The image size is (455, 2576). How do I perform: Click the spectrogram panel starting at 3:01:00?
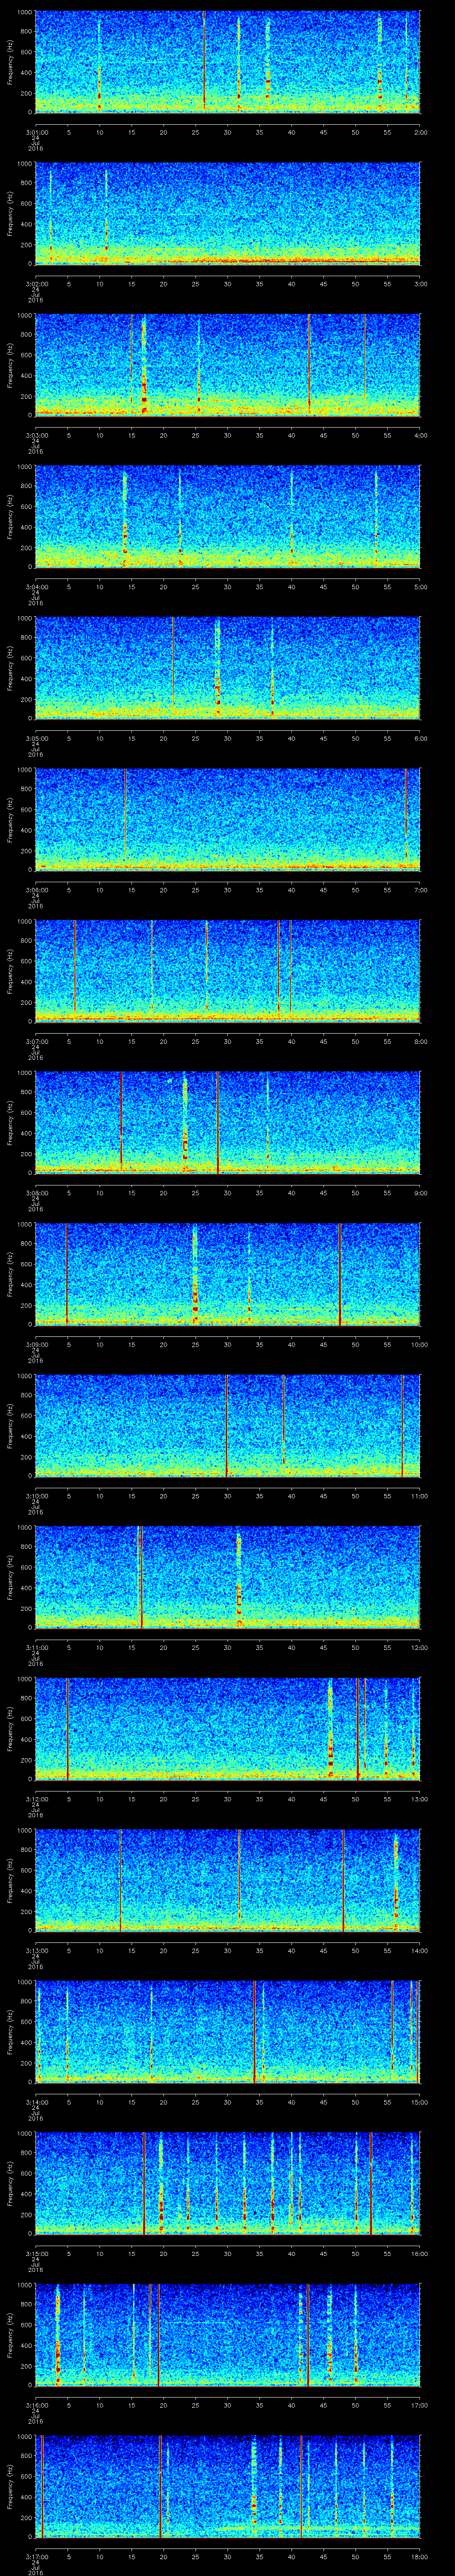(x=227, y=62)
